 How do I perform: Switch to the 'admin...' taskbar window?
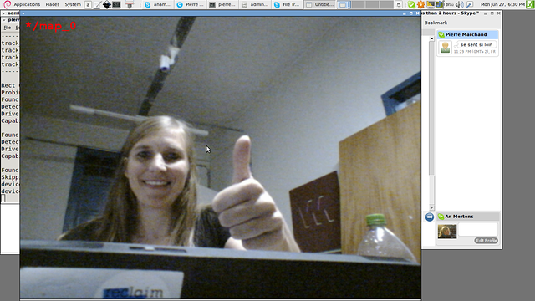255,4
